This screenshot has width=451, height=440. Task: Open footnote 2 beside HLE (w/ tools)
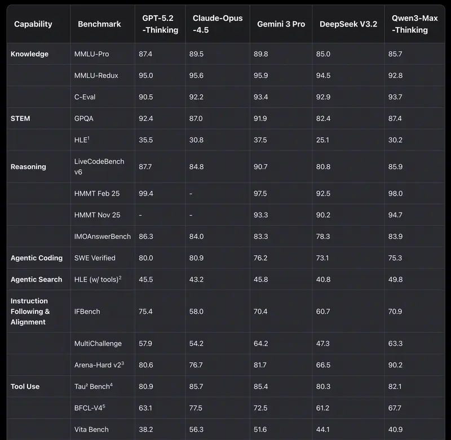(120, 277)
